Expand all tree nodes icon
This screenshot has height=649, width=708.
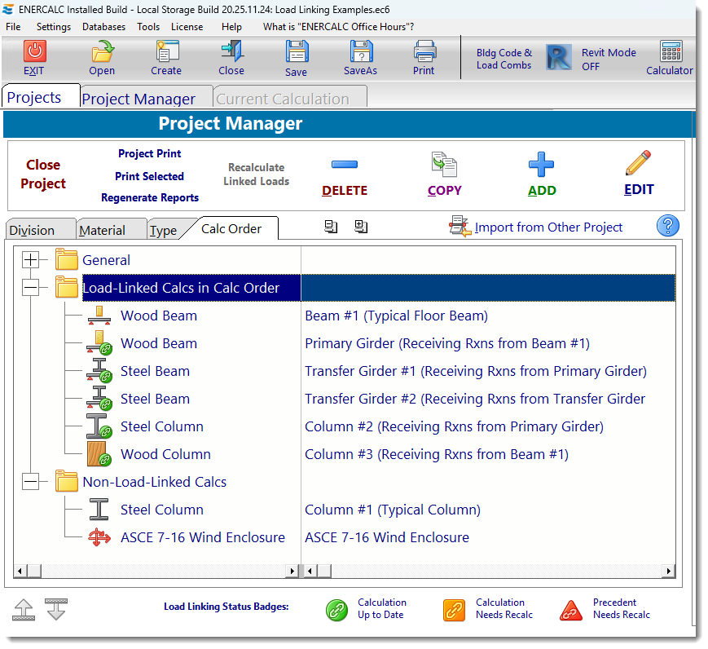[x=361, y=227]
